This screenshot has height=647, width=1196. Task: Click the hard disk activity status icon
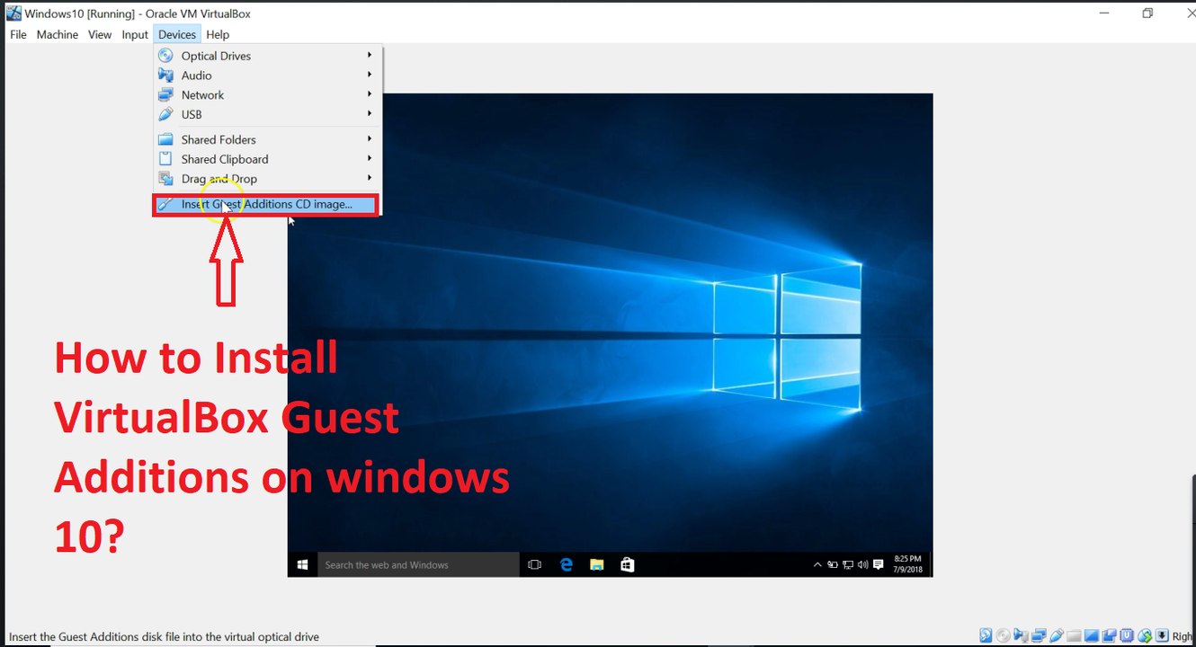(x=986, y=635)
